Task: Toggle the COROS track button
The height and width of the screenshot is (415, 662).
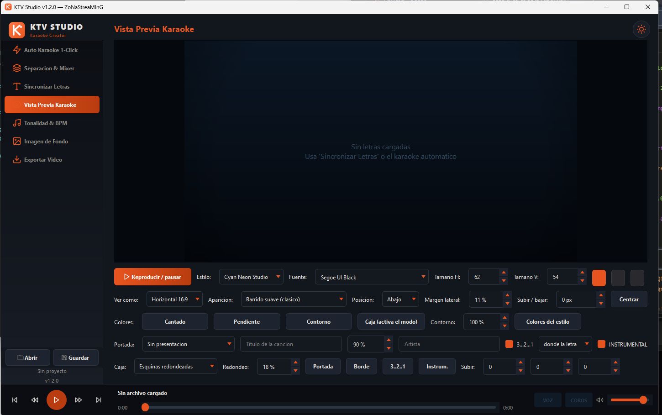Action: tap(579, 400)
